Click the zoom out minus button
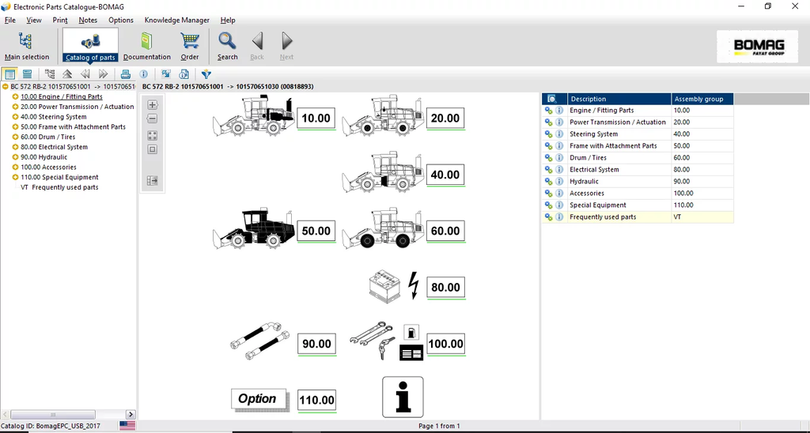Image resolution: width=810 pixels, height=433 pixels. 153,119
